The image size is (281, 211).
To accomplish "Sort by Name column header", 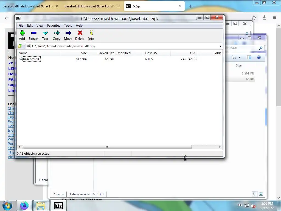I will coord(39,53).
